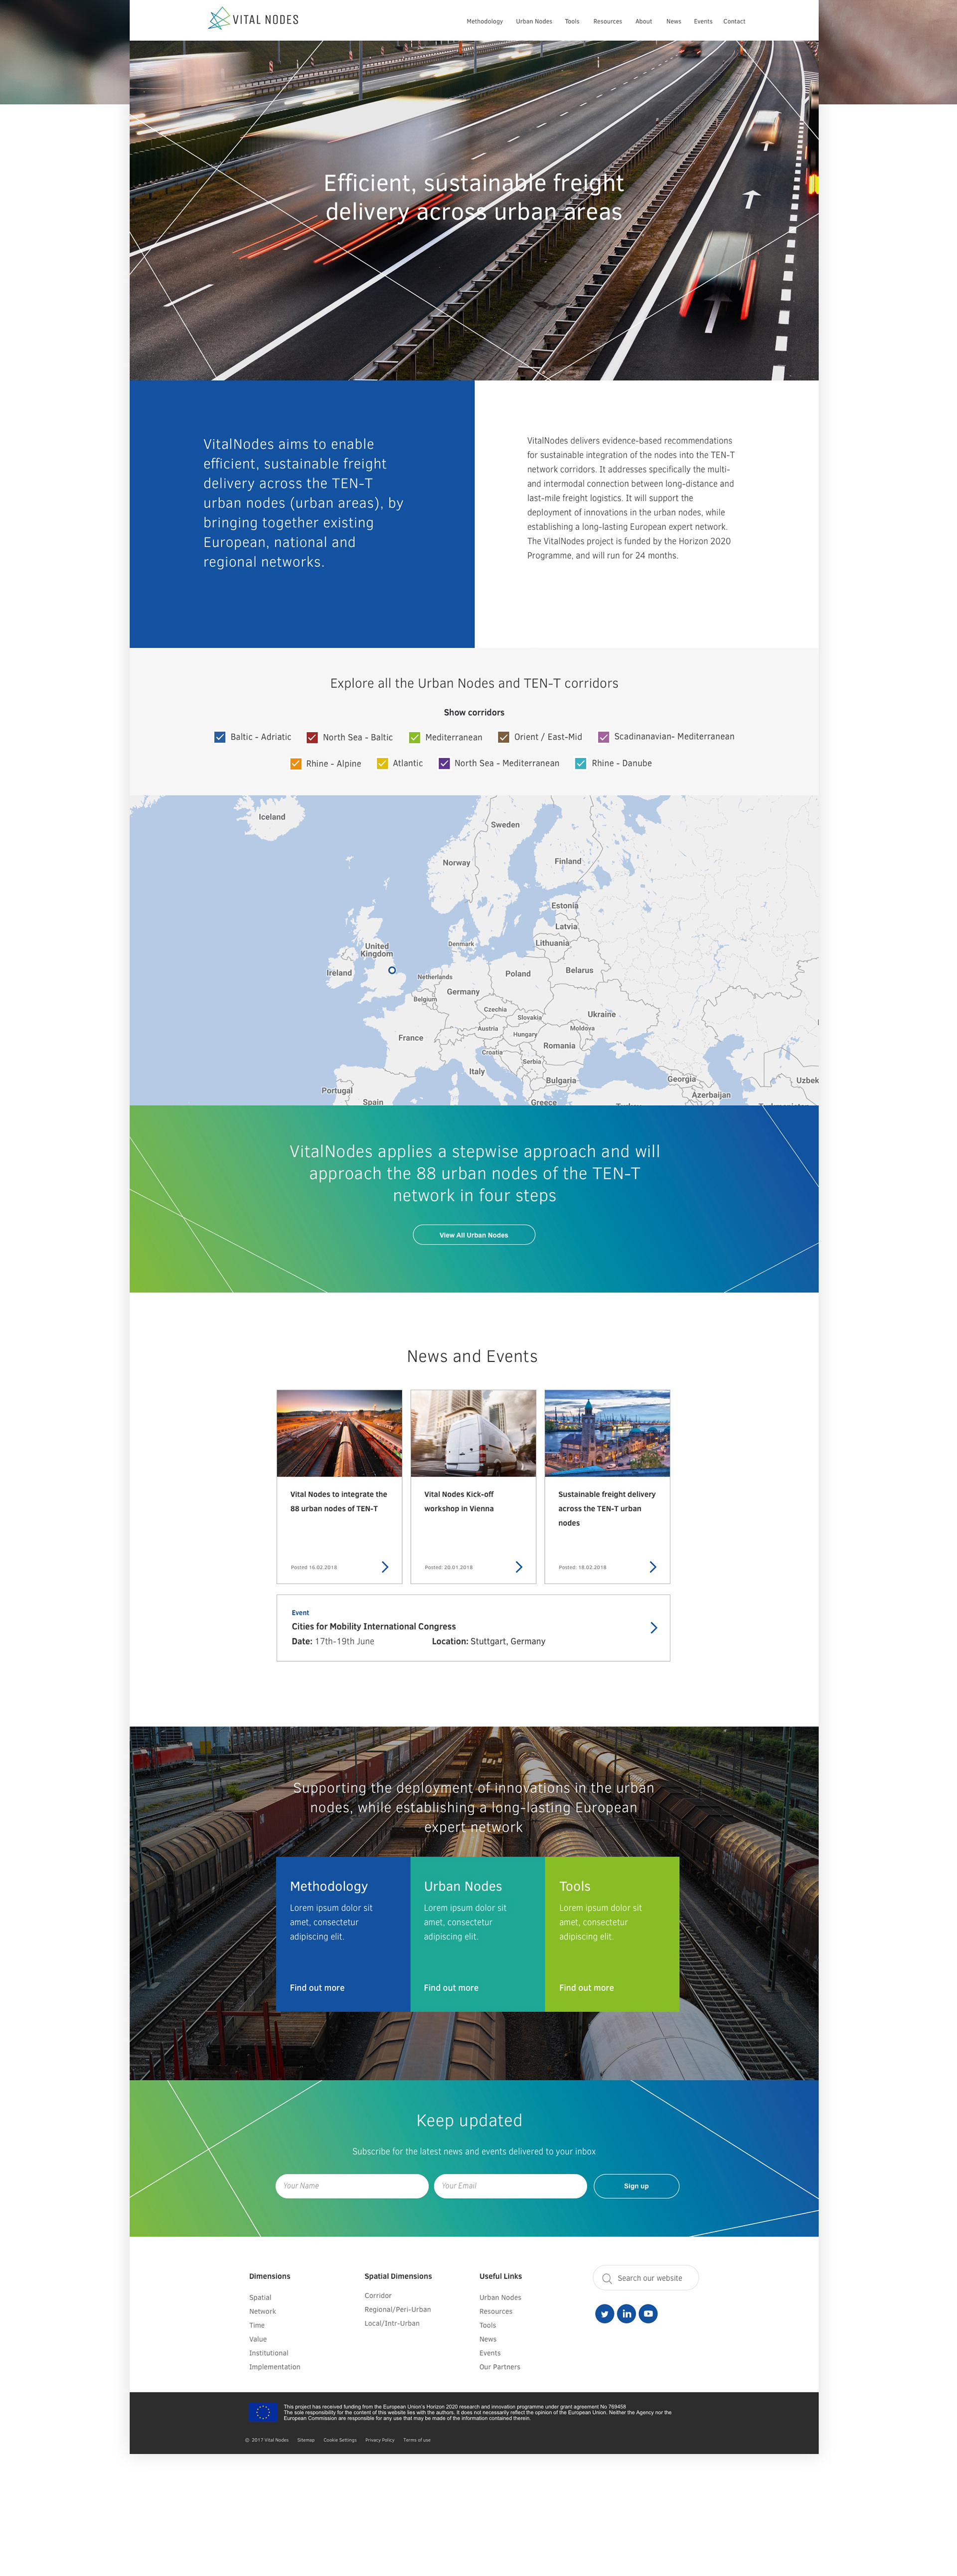Open About in top navigation

click(644, 21)
